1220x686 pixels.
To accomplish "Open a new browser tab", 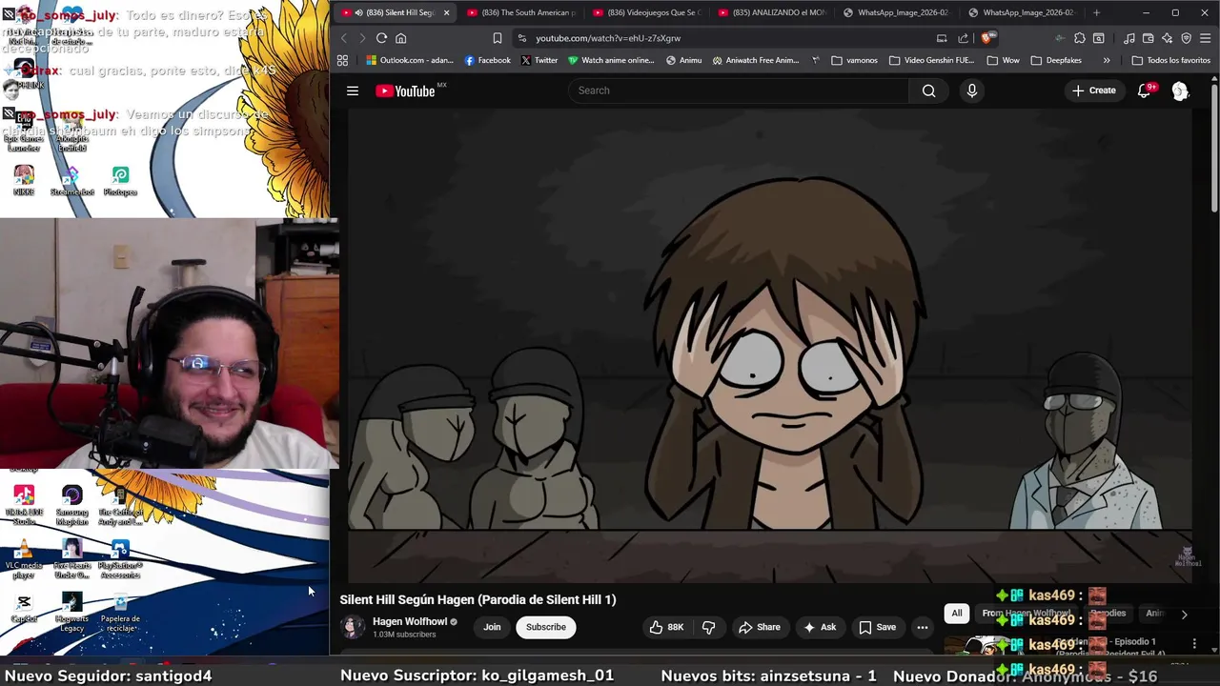I will (1096, 12).
